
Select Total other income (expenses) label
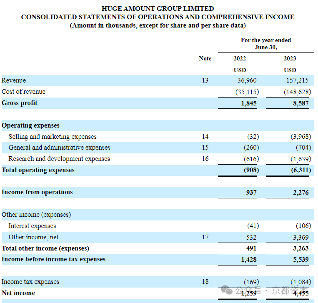click(x=45, y=248)
